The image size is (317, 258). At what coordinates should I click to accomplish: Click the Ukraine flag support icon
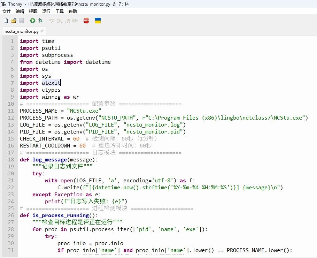(98, 21)
